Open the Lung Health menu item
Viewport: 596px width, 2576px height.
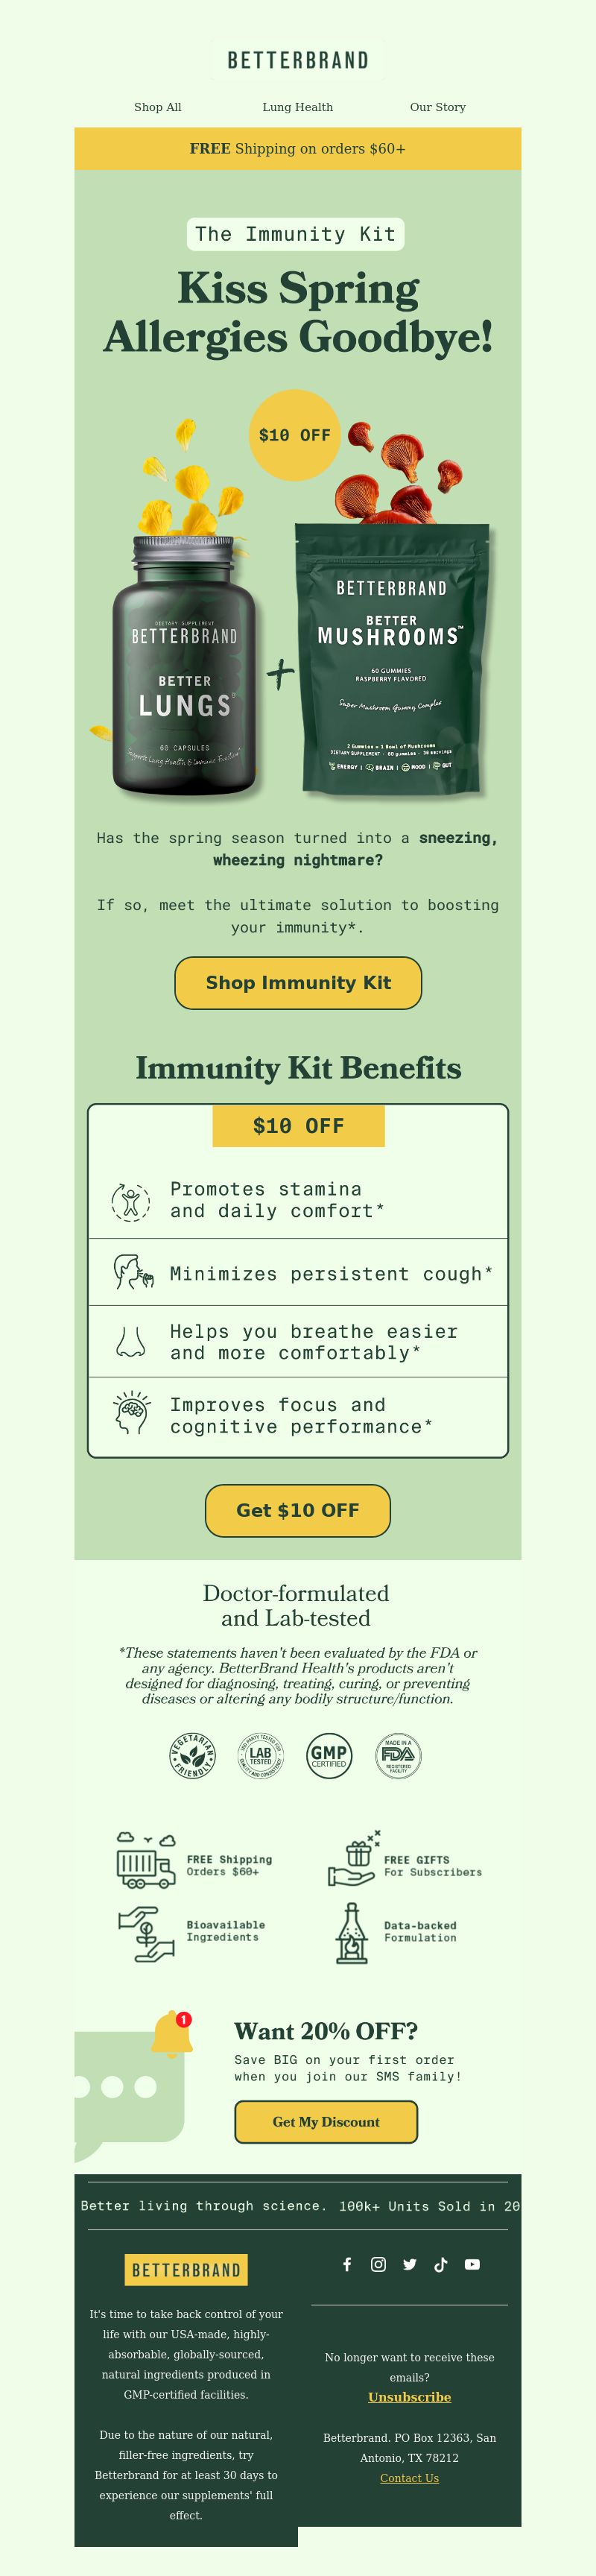[x=298, y=107]
